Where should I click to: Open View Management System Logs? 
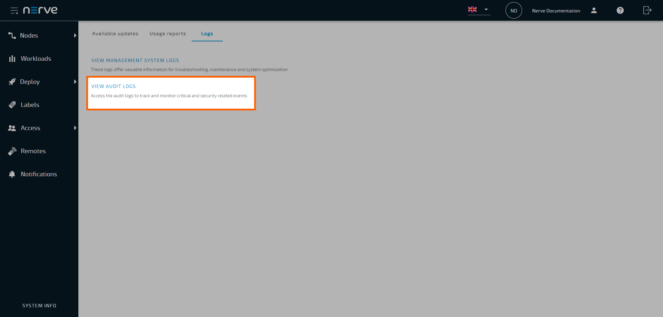[x=135, y=60]
